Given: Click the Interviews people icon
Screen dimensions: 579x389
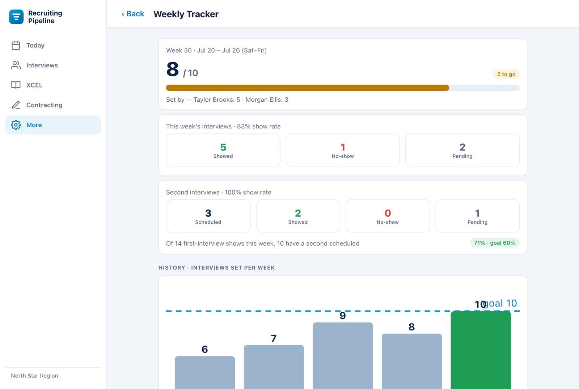Looking at the screenshot, I should click(x=16, y=65).
